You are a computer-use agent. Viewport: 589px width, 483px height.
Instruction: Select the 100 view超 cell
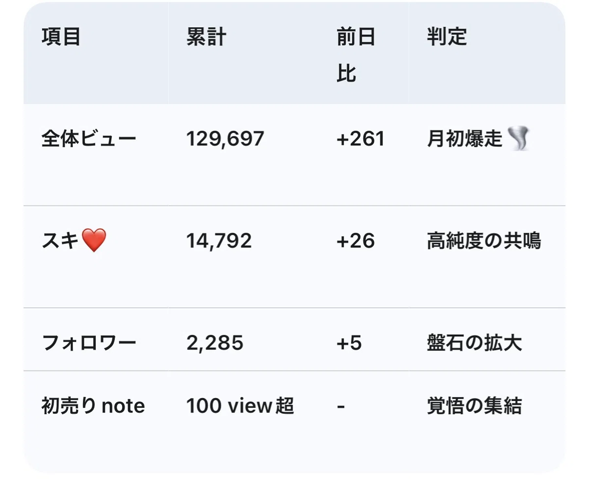(x=241, y=406)
